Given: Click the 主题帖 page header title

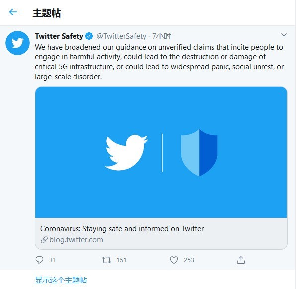Looking at the screenshot, I should [47, 13].
